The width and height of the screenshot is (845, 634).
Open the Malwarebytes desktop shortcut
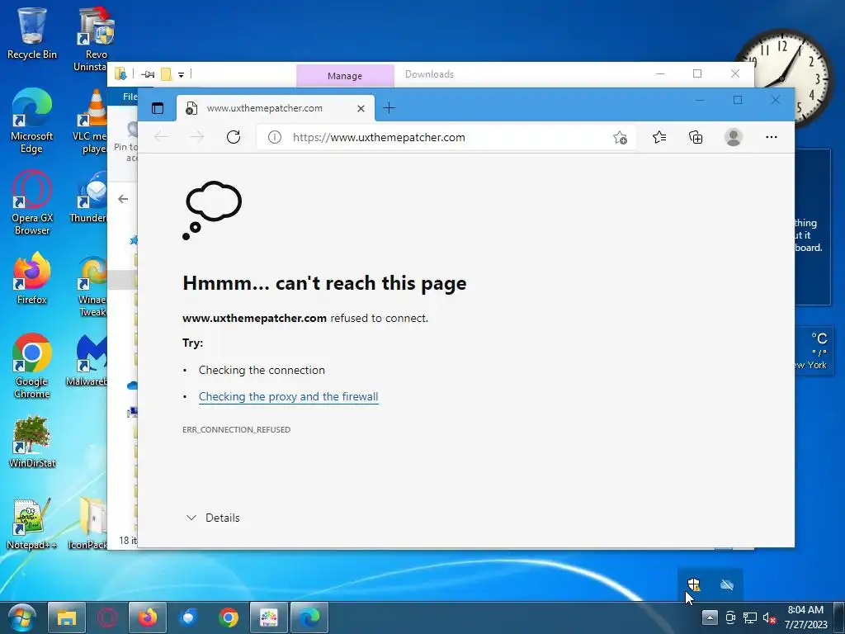tap(88, 360)
